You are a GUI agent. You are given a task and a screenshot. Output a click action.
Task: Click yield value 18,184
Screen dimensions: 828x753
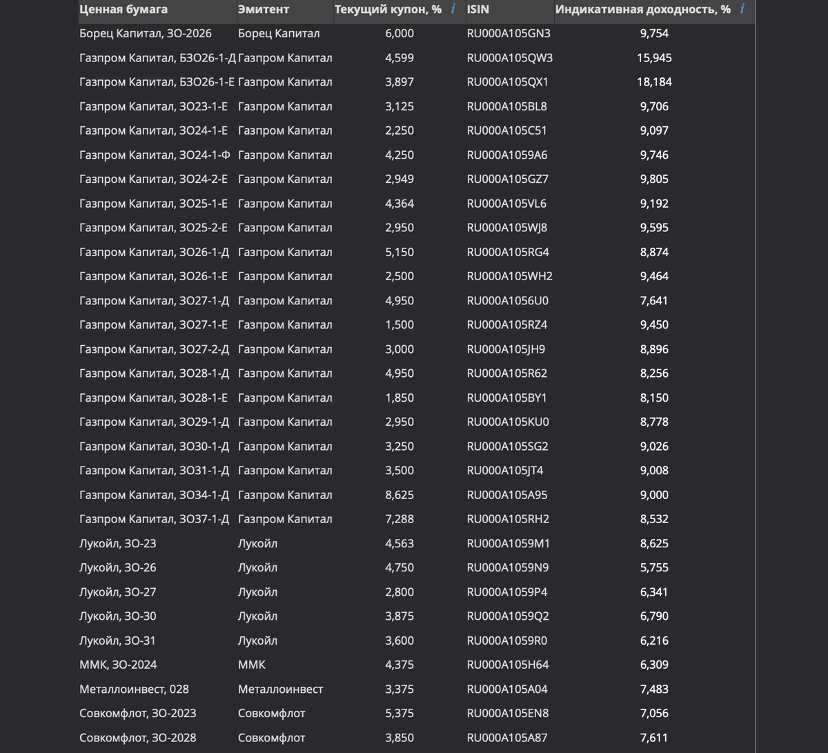(654, 82)
